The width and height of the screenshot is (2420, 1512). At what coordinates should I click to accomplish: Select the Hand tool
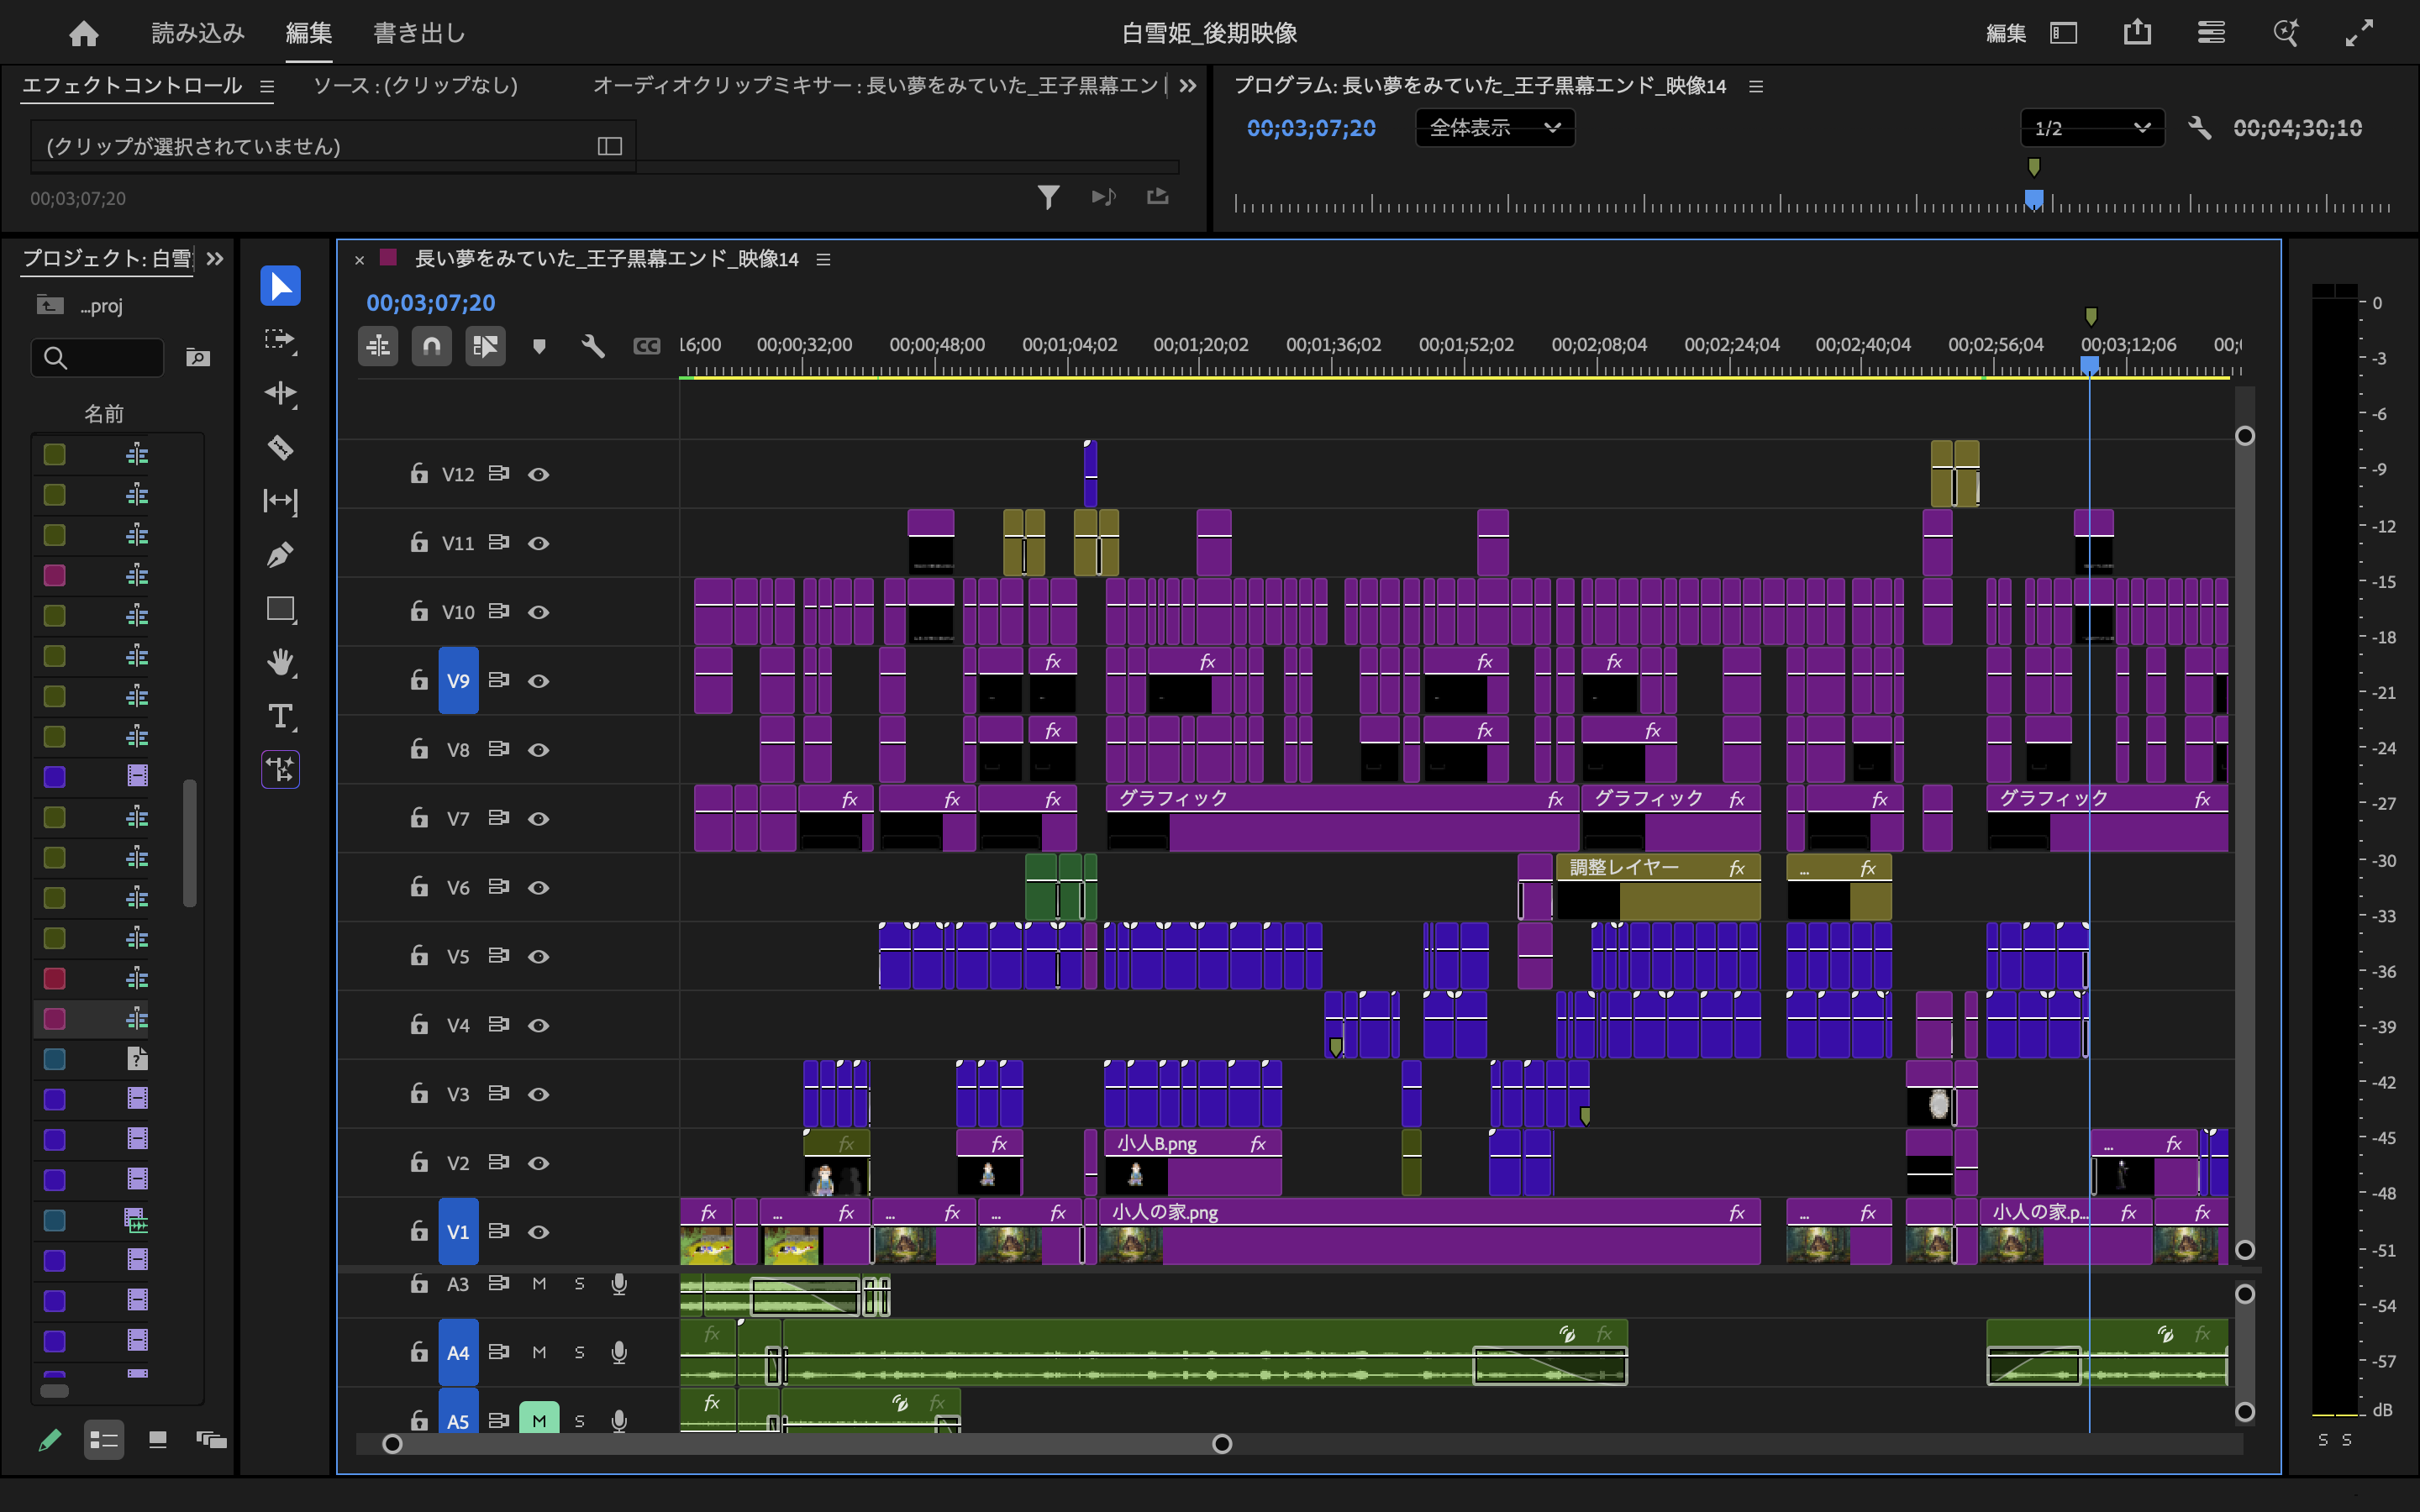click(x=280, y=662)
